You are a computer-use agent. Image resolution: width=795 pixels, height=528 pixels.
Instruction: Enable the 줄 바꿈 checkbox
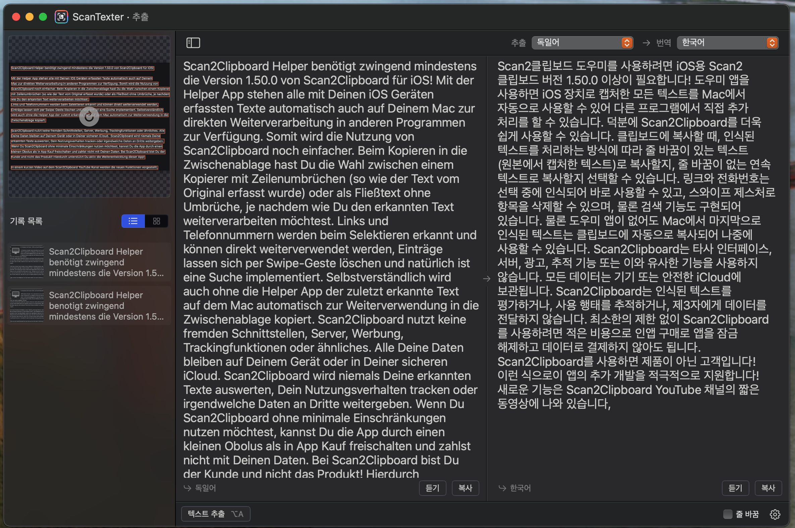728,514
